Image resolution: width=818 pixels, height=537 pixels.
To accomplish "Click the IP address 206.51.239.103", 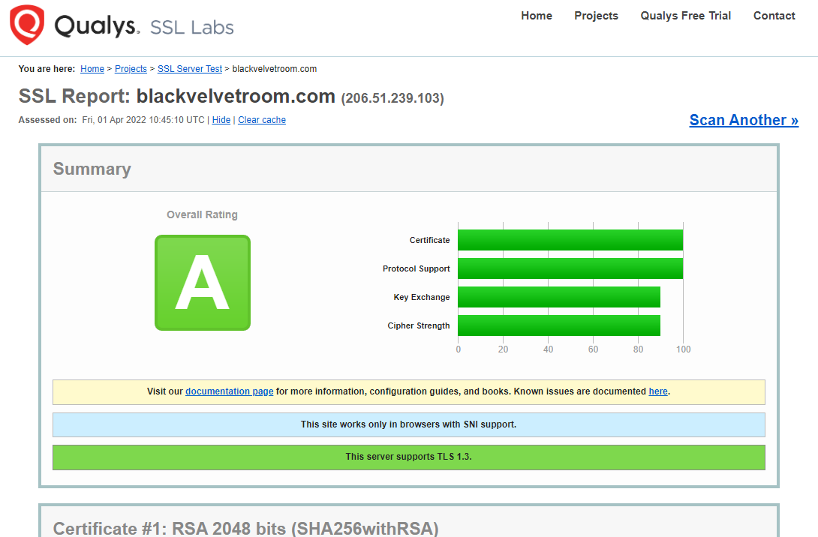I will click(392, 98).
